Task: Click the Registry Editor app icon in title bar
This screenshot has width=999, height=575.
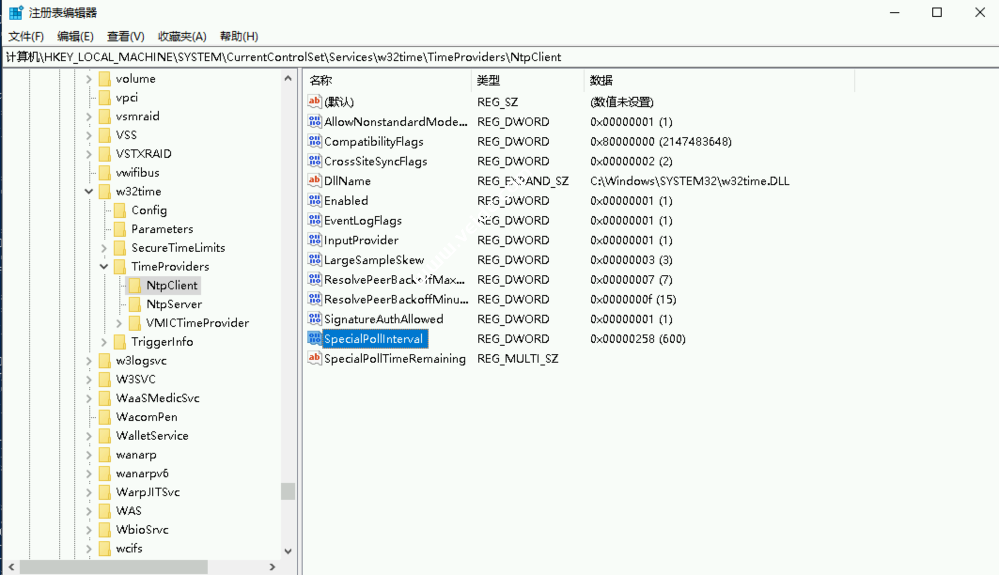Action: [x=16, y=13]
